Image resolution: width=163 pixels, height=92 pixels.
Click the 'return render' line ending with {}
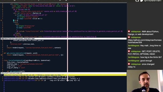(35, 55)
